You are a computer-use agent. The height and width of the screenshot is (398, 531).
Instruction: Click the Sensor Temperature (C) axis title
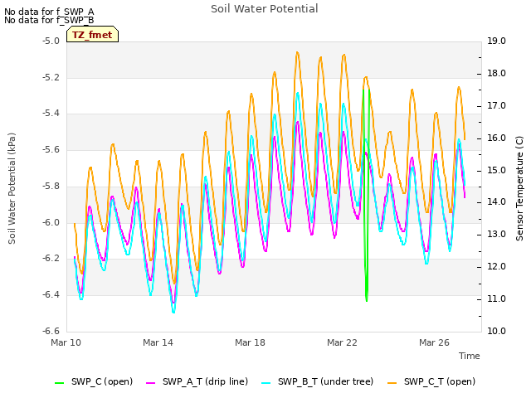[x=519, y=188]
